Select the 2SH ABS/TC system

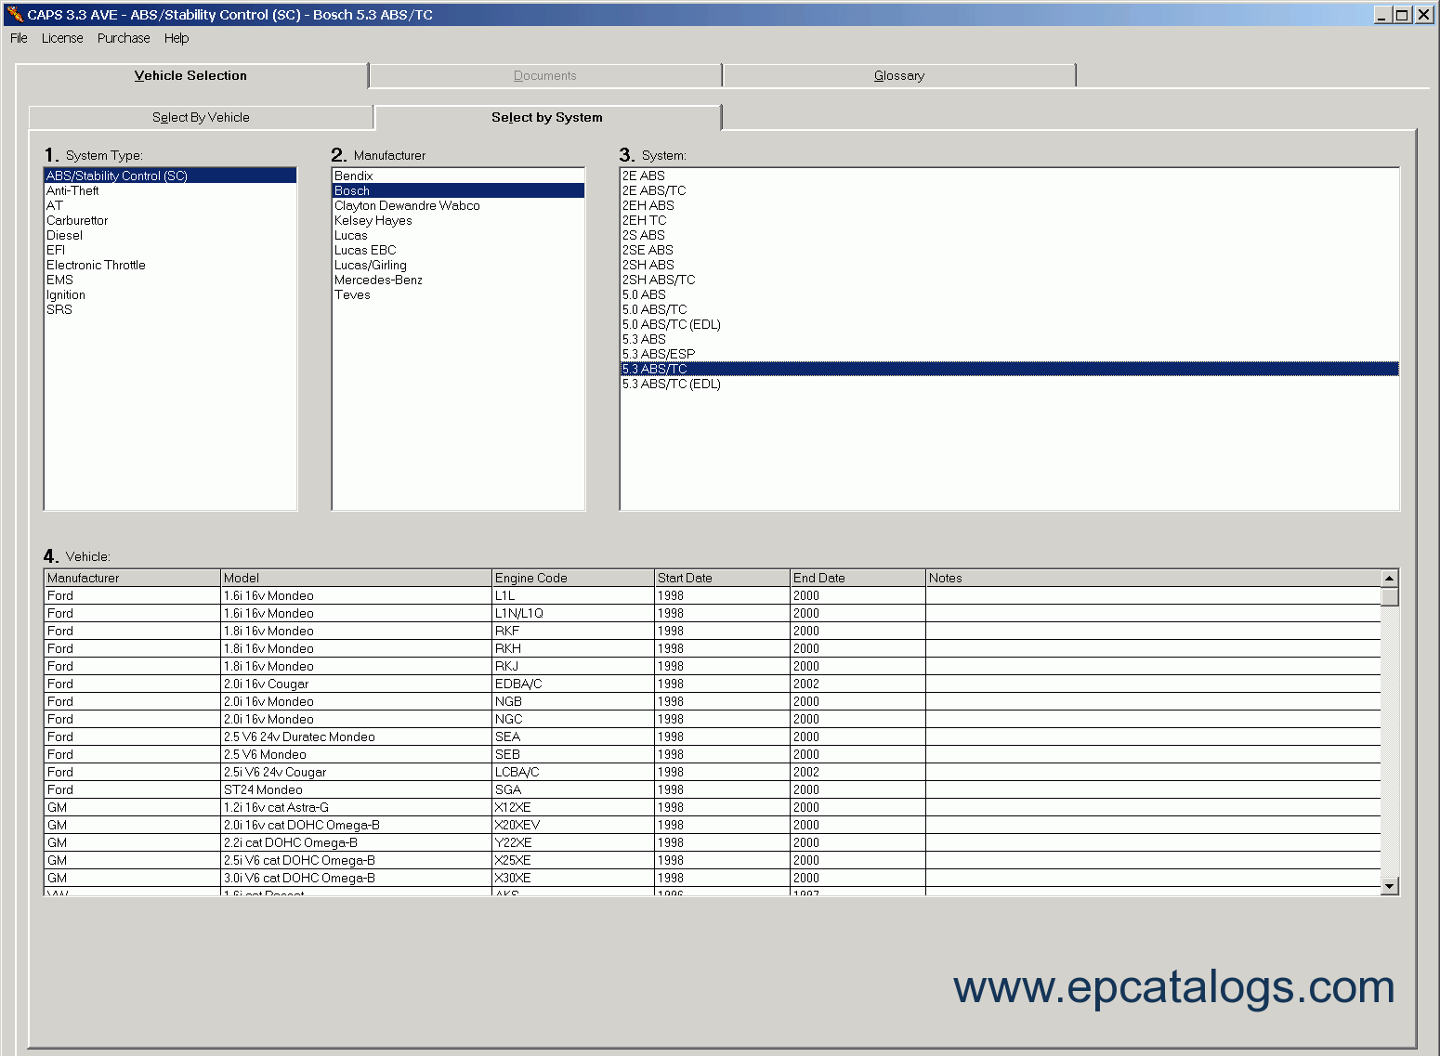(1010, 280)
